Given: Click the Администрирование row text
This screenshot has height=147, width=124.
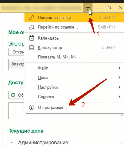Looking at the screenshot, I should tap(43, 143).
